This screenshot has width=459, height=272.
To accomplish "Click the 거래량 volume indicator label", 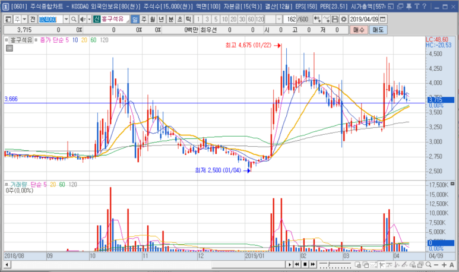I will (18, 185).
